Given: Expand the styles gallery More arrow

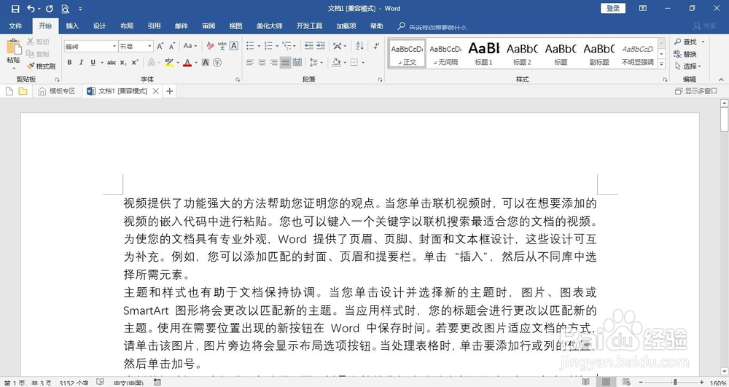Looking at the screenshot, I should pos(662,64).
